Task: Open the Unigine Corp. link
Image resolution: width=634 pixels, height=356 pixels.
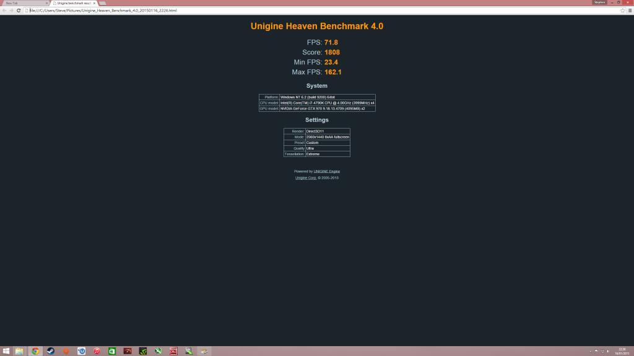Action: (x=306, y=178)
